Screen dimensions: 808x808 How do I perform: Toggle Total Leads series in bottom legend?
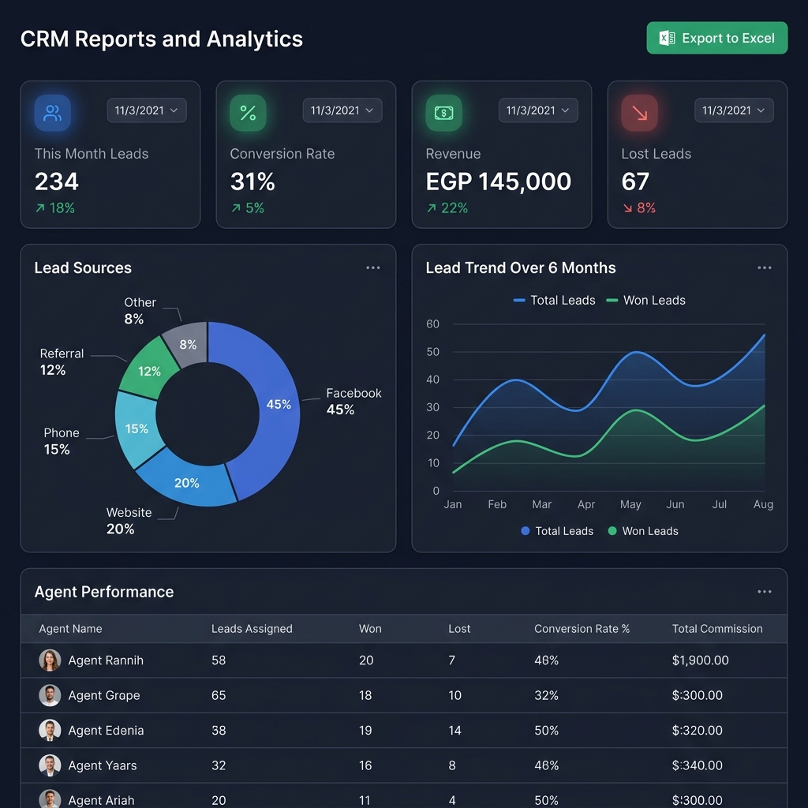pos(557,531)
